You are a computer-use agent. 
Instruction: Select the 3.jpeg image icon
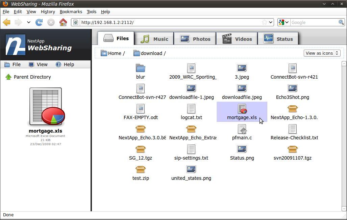[x=242, y=68]
